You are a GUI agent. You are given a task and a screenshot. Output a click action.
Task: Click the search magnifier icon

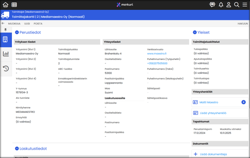click(237, 5)
